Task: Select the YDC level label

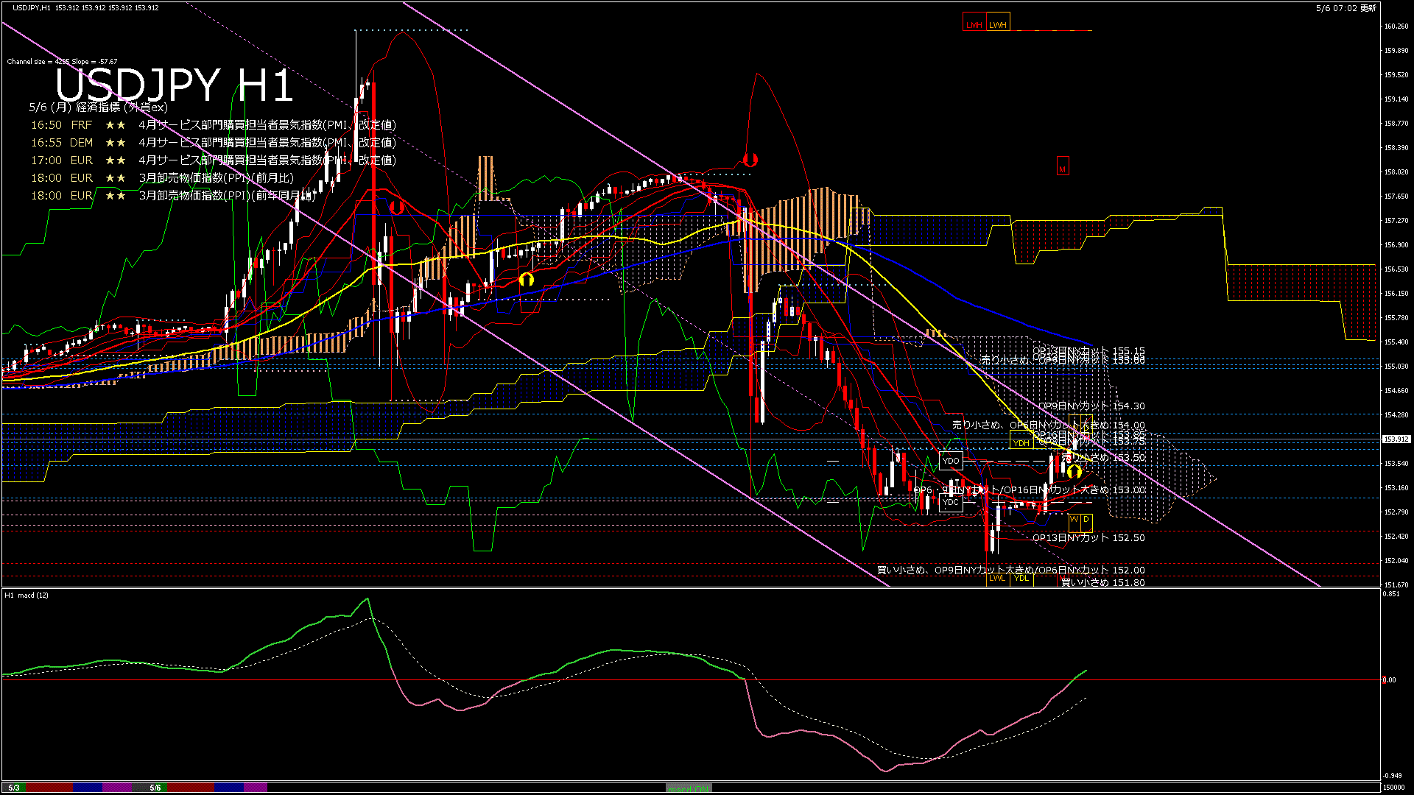Action: (951, 502)
